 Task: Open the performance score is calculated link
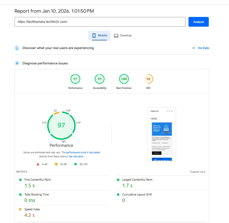(83, 152)
